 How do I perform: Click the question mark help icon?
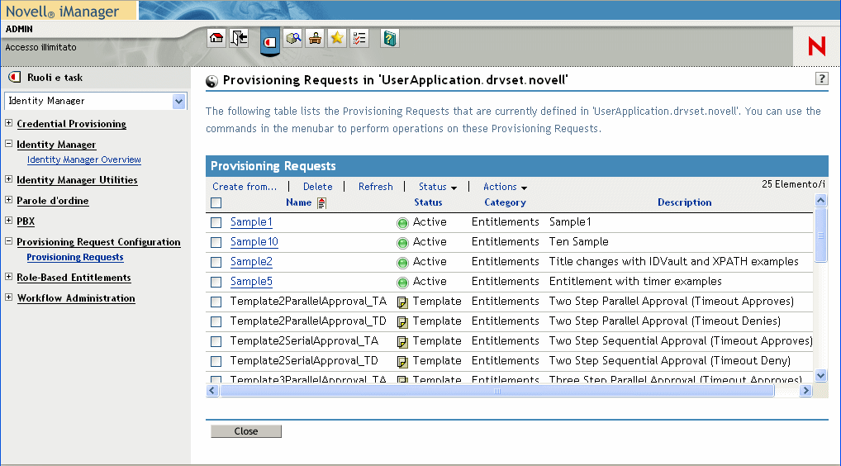[x=821, y=78]
